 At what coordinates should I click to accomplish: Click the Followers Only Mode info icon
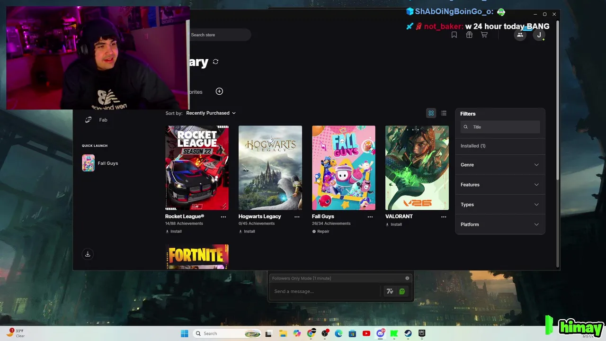pos(407,278)
